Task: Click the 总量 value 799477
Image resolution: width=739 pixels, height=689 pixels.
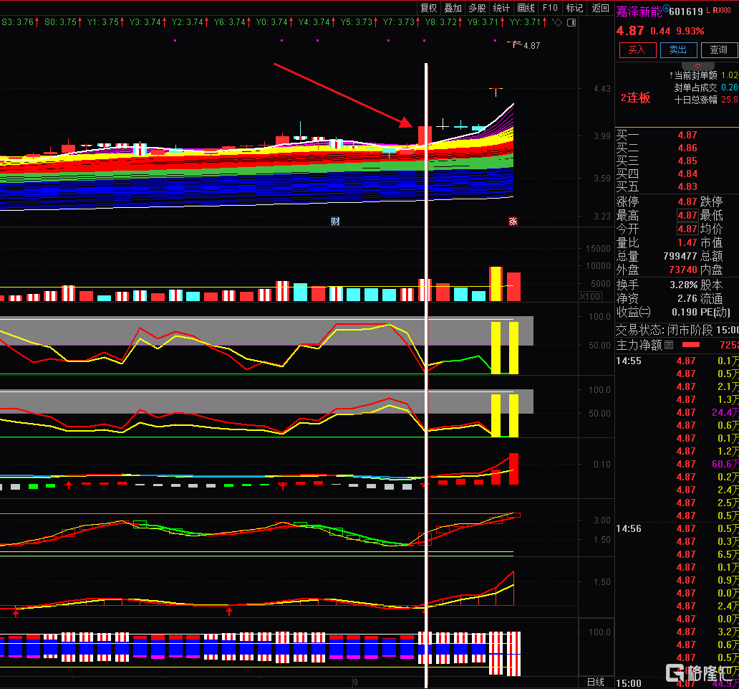Action: [680, 256]
